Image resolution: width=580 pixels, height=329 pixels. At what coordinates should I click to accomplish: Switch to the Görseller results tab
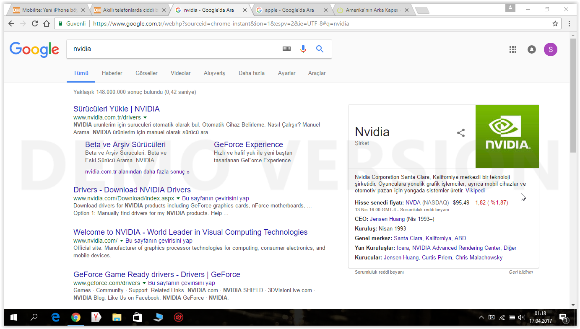(146, 73)
